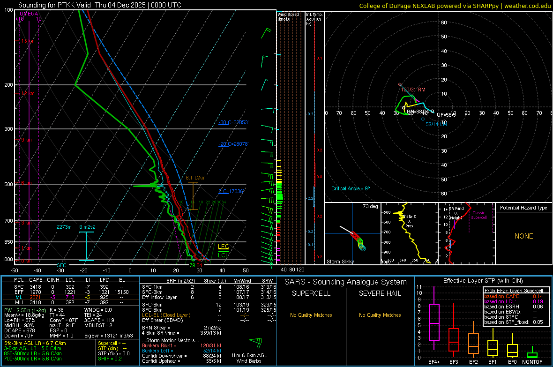The image size is (553, 367).
Task: Click the 'Corfidi Downshear = 88/24 kt' row
Action: click(182, 356)
